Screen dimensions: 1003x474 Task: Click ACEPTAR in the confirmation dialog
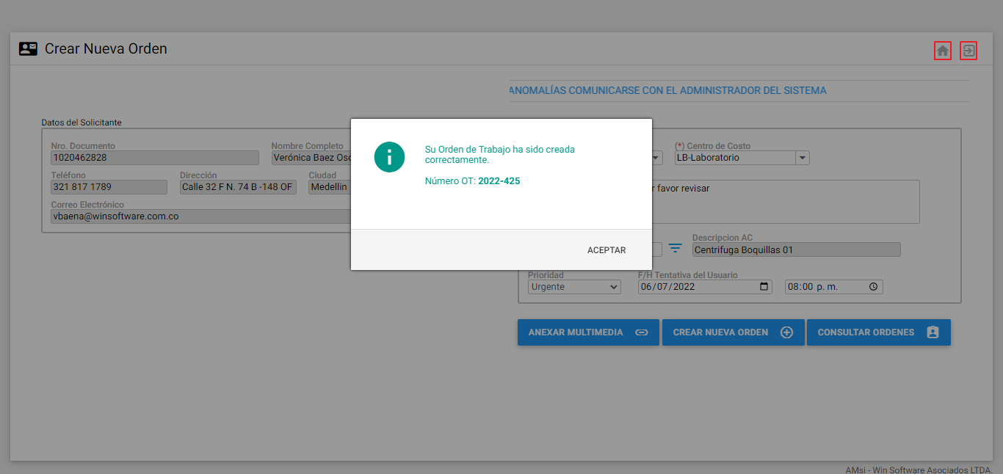(x=606, y=250)
